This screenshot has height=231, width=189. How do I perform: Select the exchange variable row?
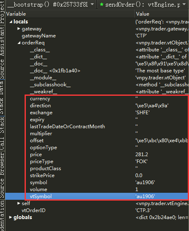point(97,113)
